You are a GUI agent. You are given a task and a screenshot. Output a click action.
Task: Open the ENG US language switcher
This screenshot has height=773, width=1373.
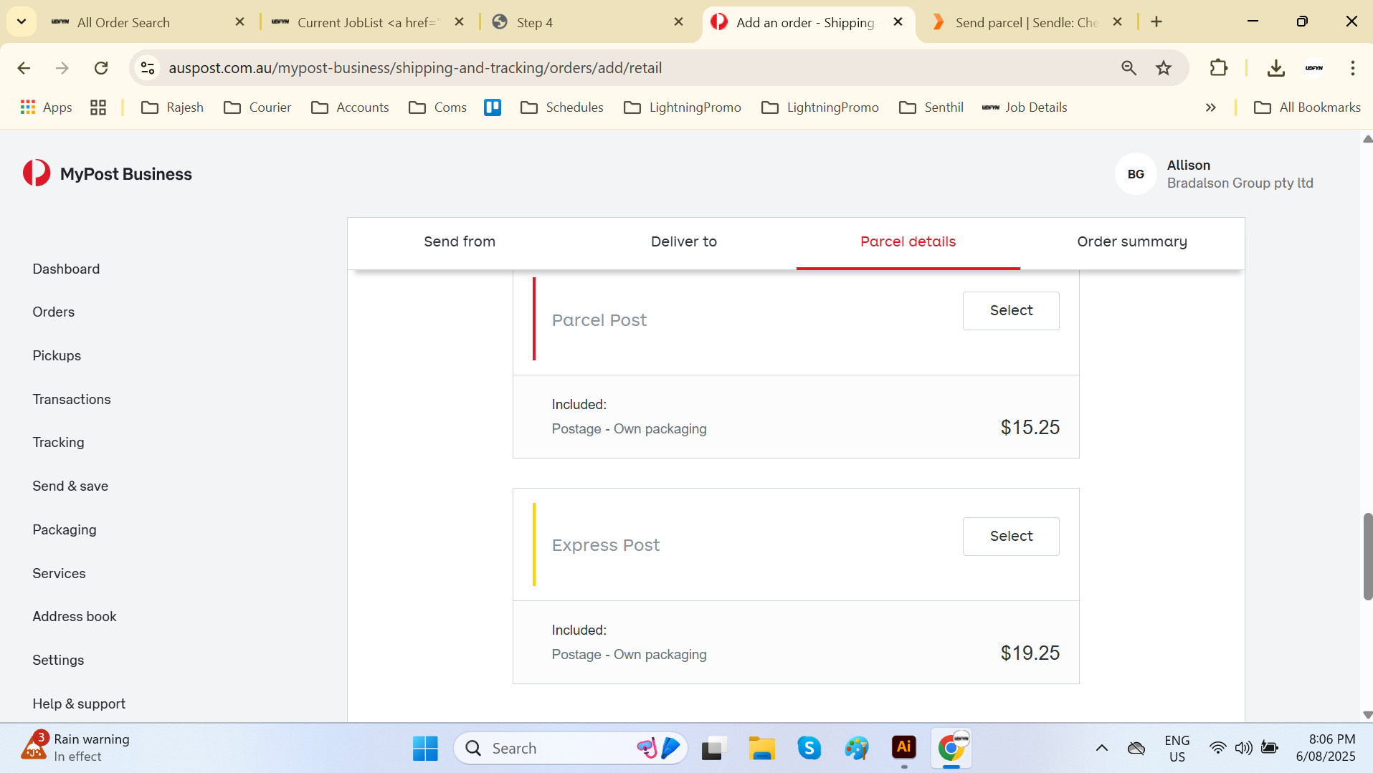[x=1177, y=748]
